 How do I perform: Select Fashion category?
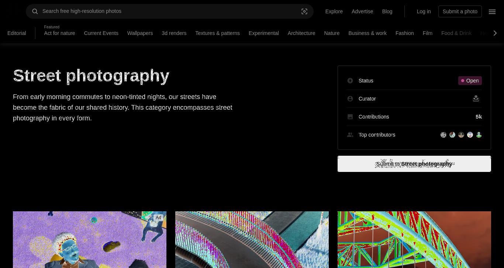[404, 33]
